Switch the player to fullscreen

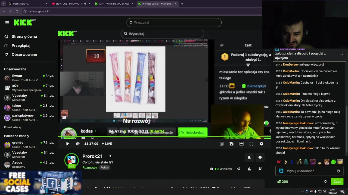tap(251, 144)
